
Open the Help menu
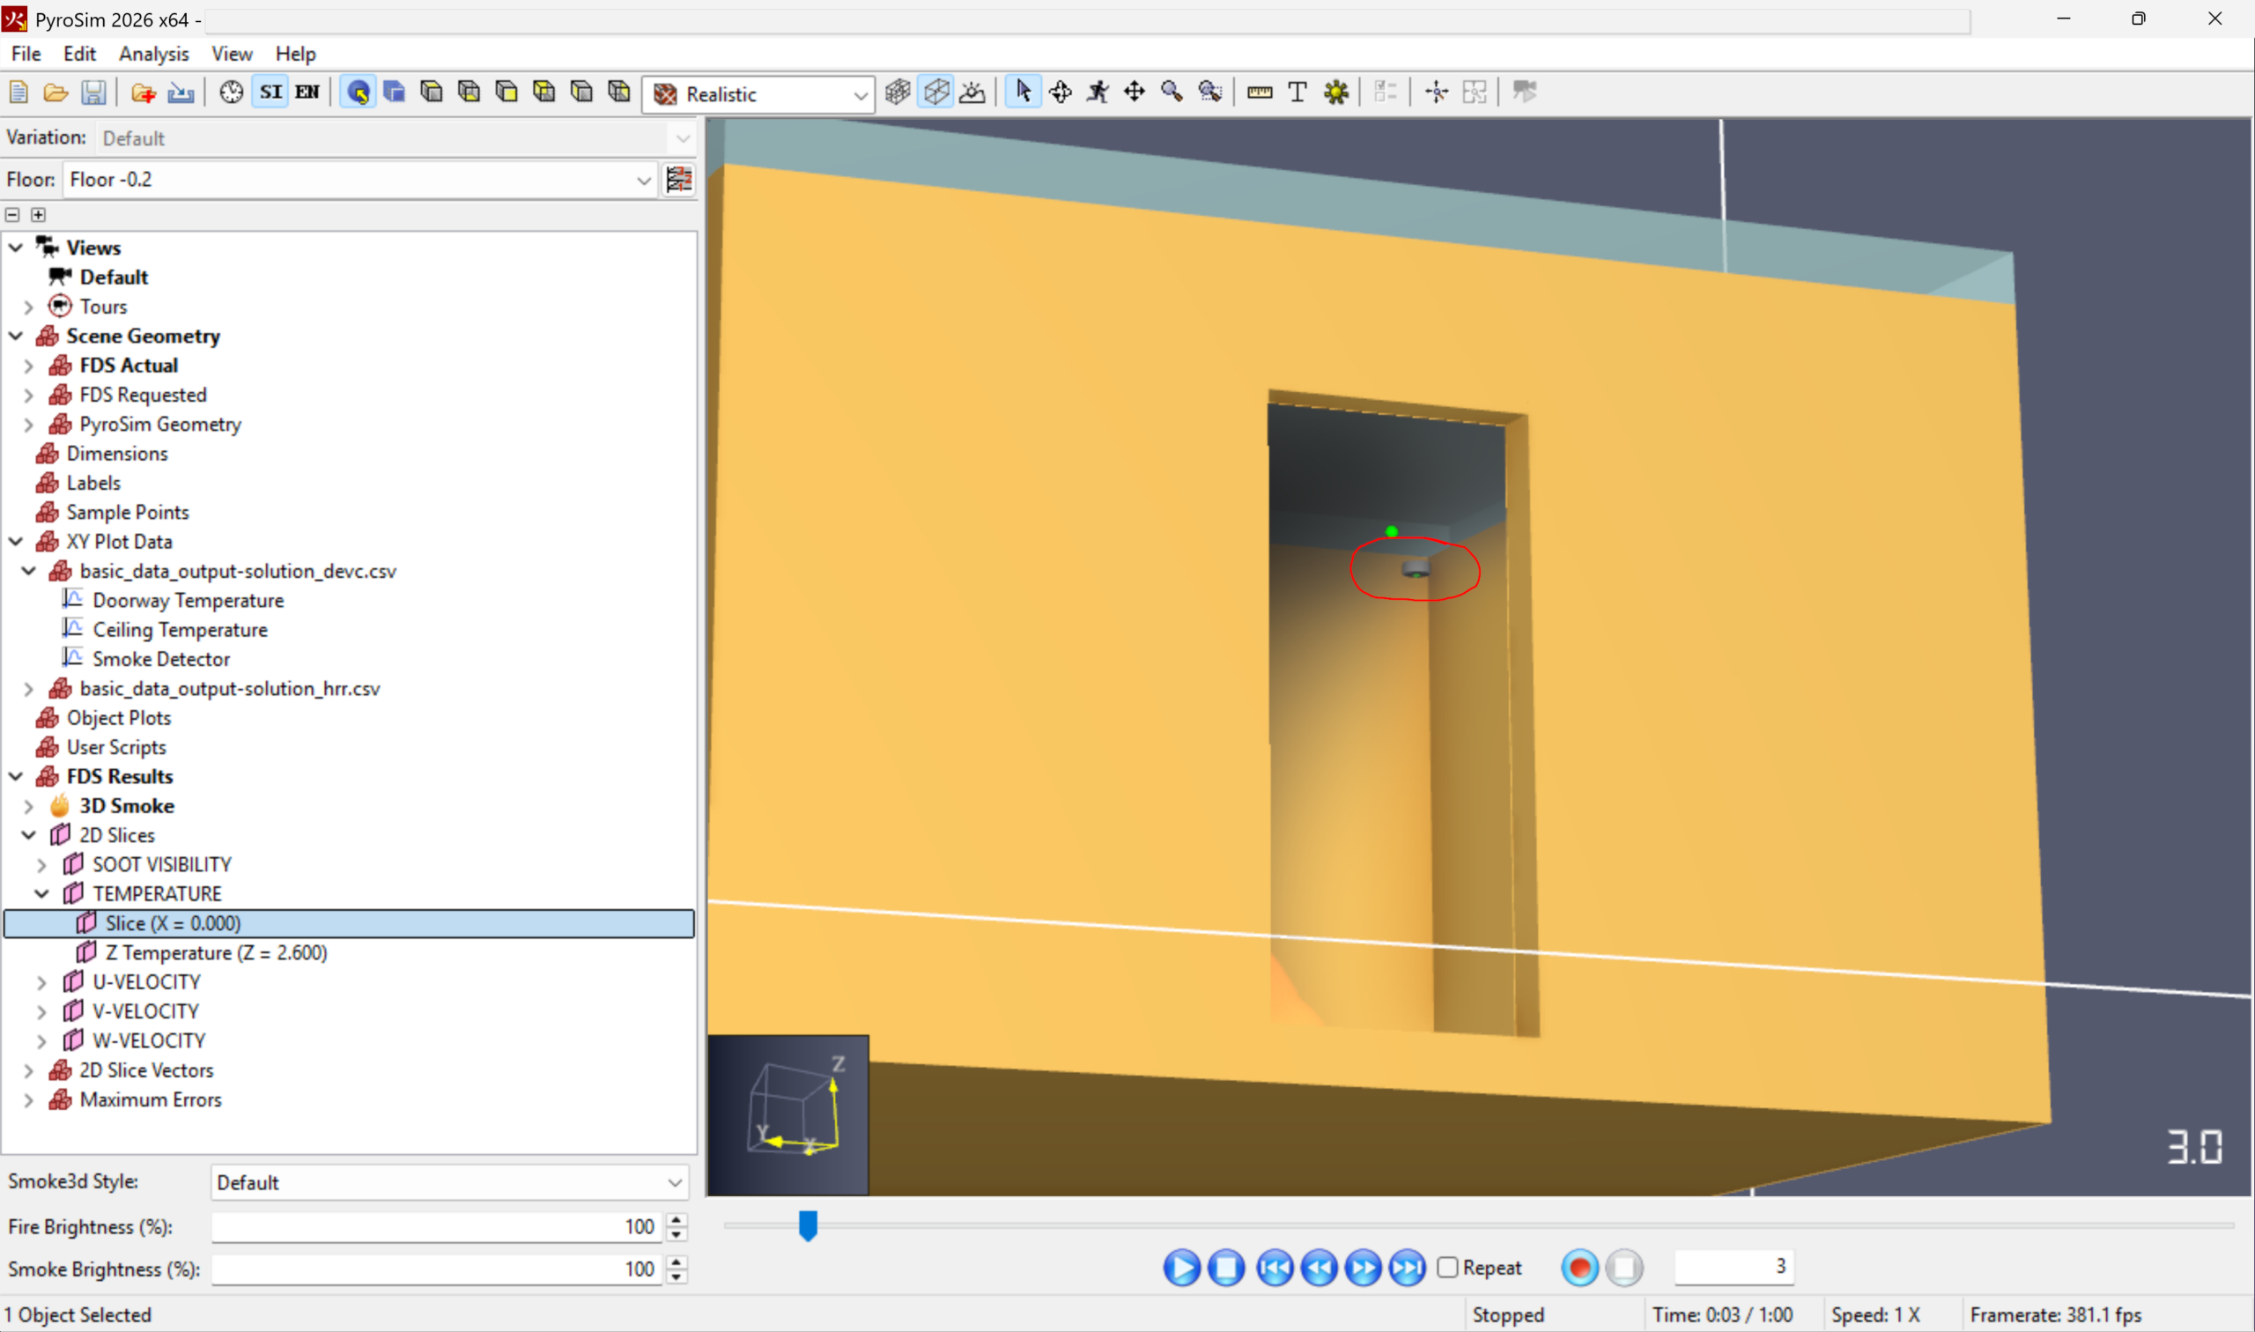[x=295, y=54]
